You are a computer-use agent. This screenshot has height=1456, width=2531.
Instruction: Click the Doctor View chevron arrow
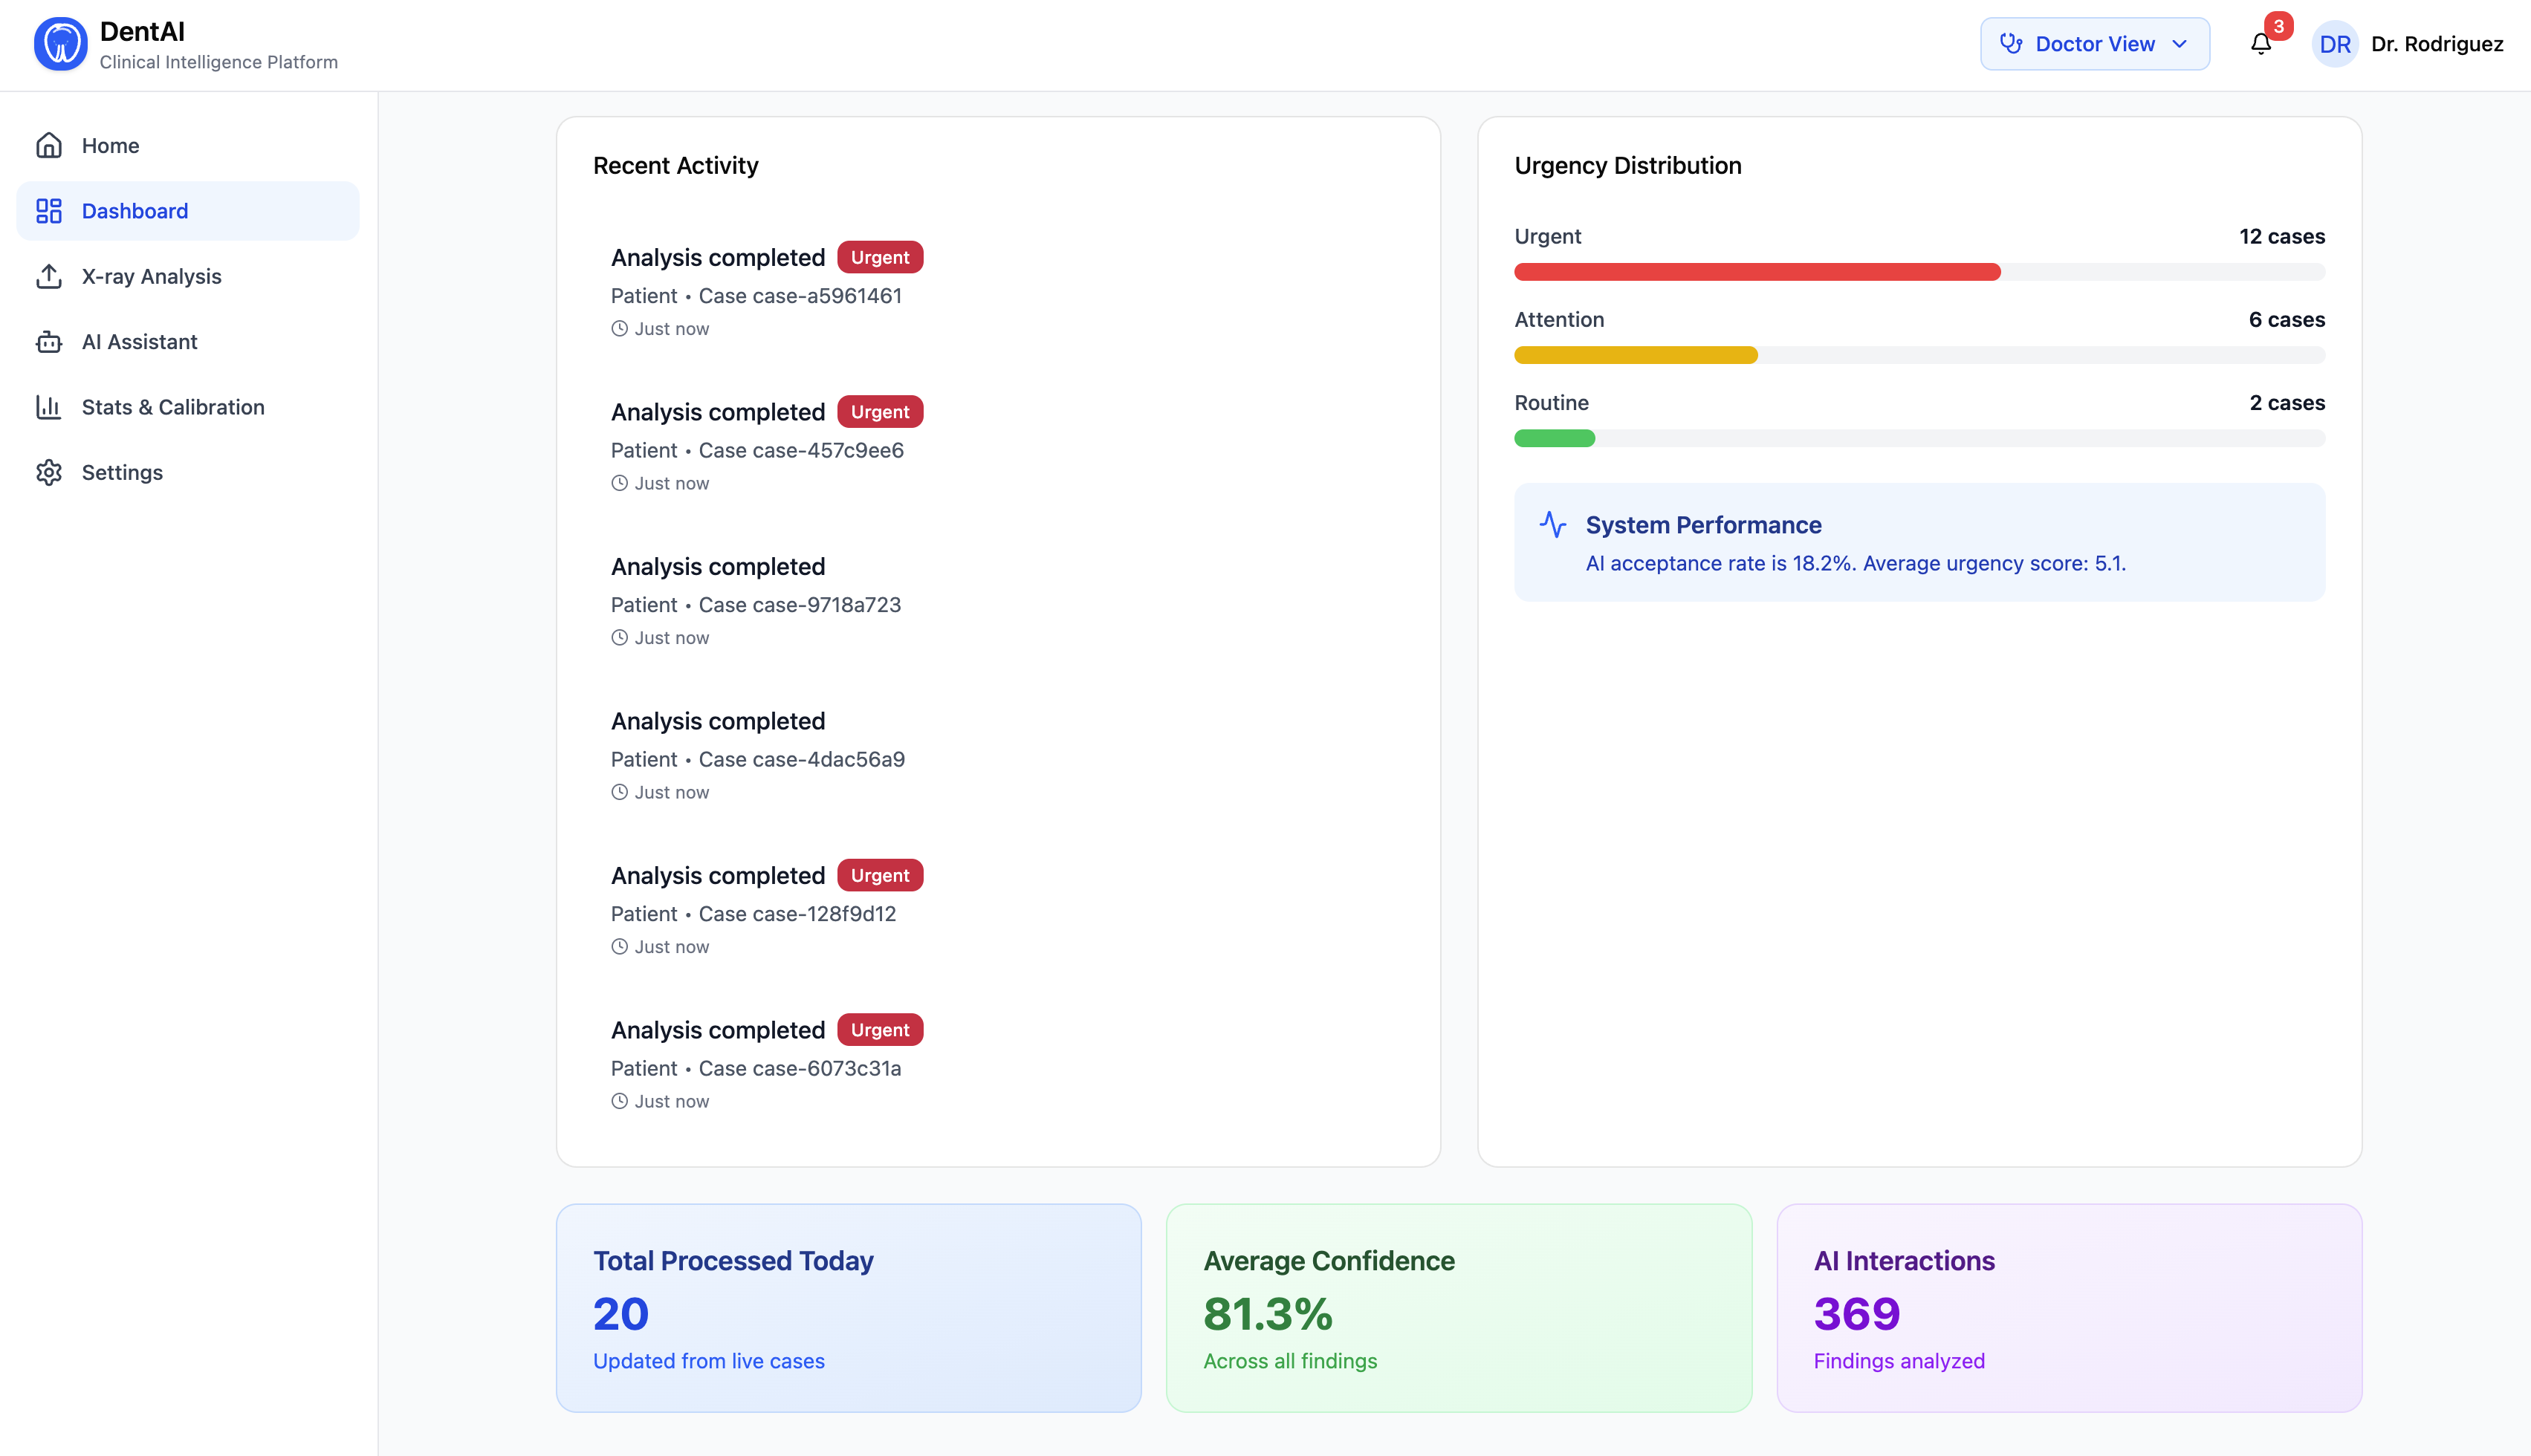pyautogui.click(x=2180, y=44)
